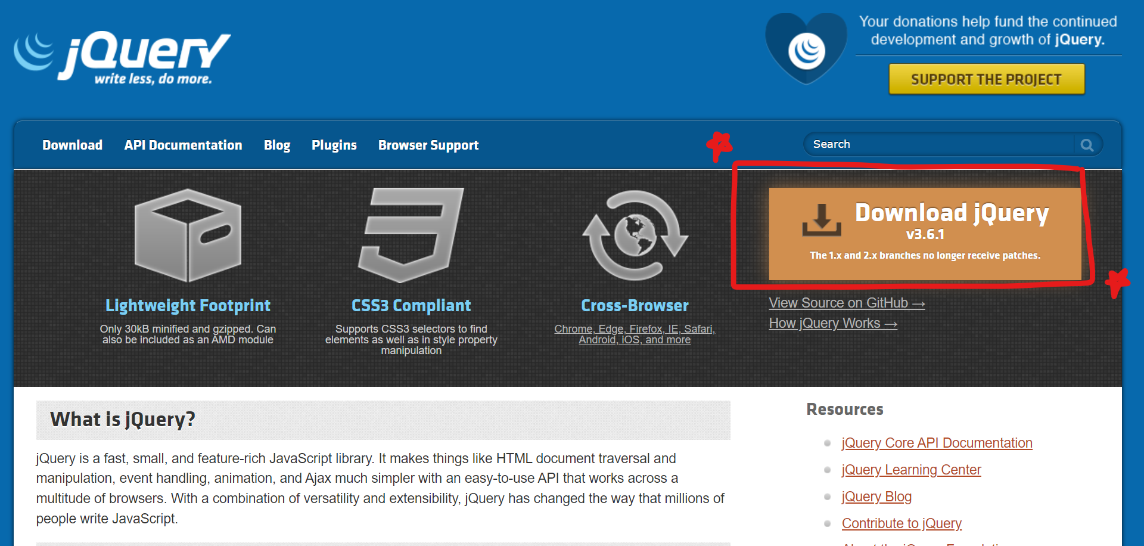This screenshot has width=1144, height=546.
Task: Open jQuery Core API Documentation link
Action: pyautogui.click(x=937, y=443)
